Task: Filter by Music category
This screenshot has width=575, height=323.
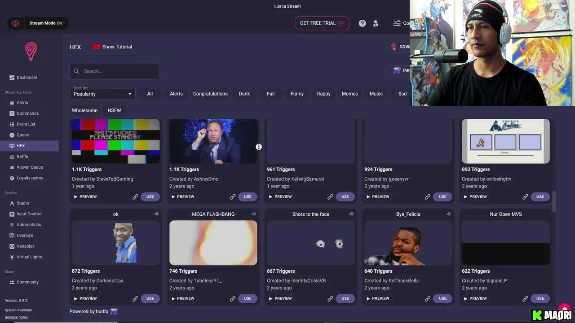Action: click(376, 94)
